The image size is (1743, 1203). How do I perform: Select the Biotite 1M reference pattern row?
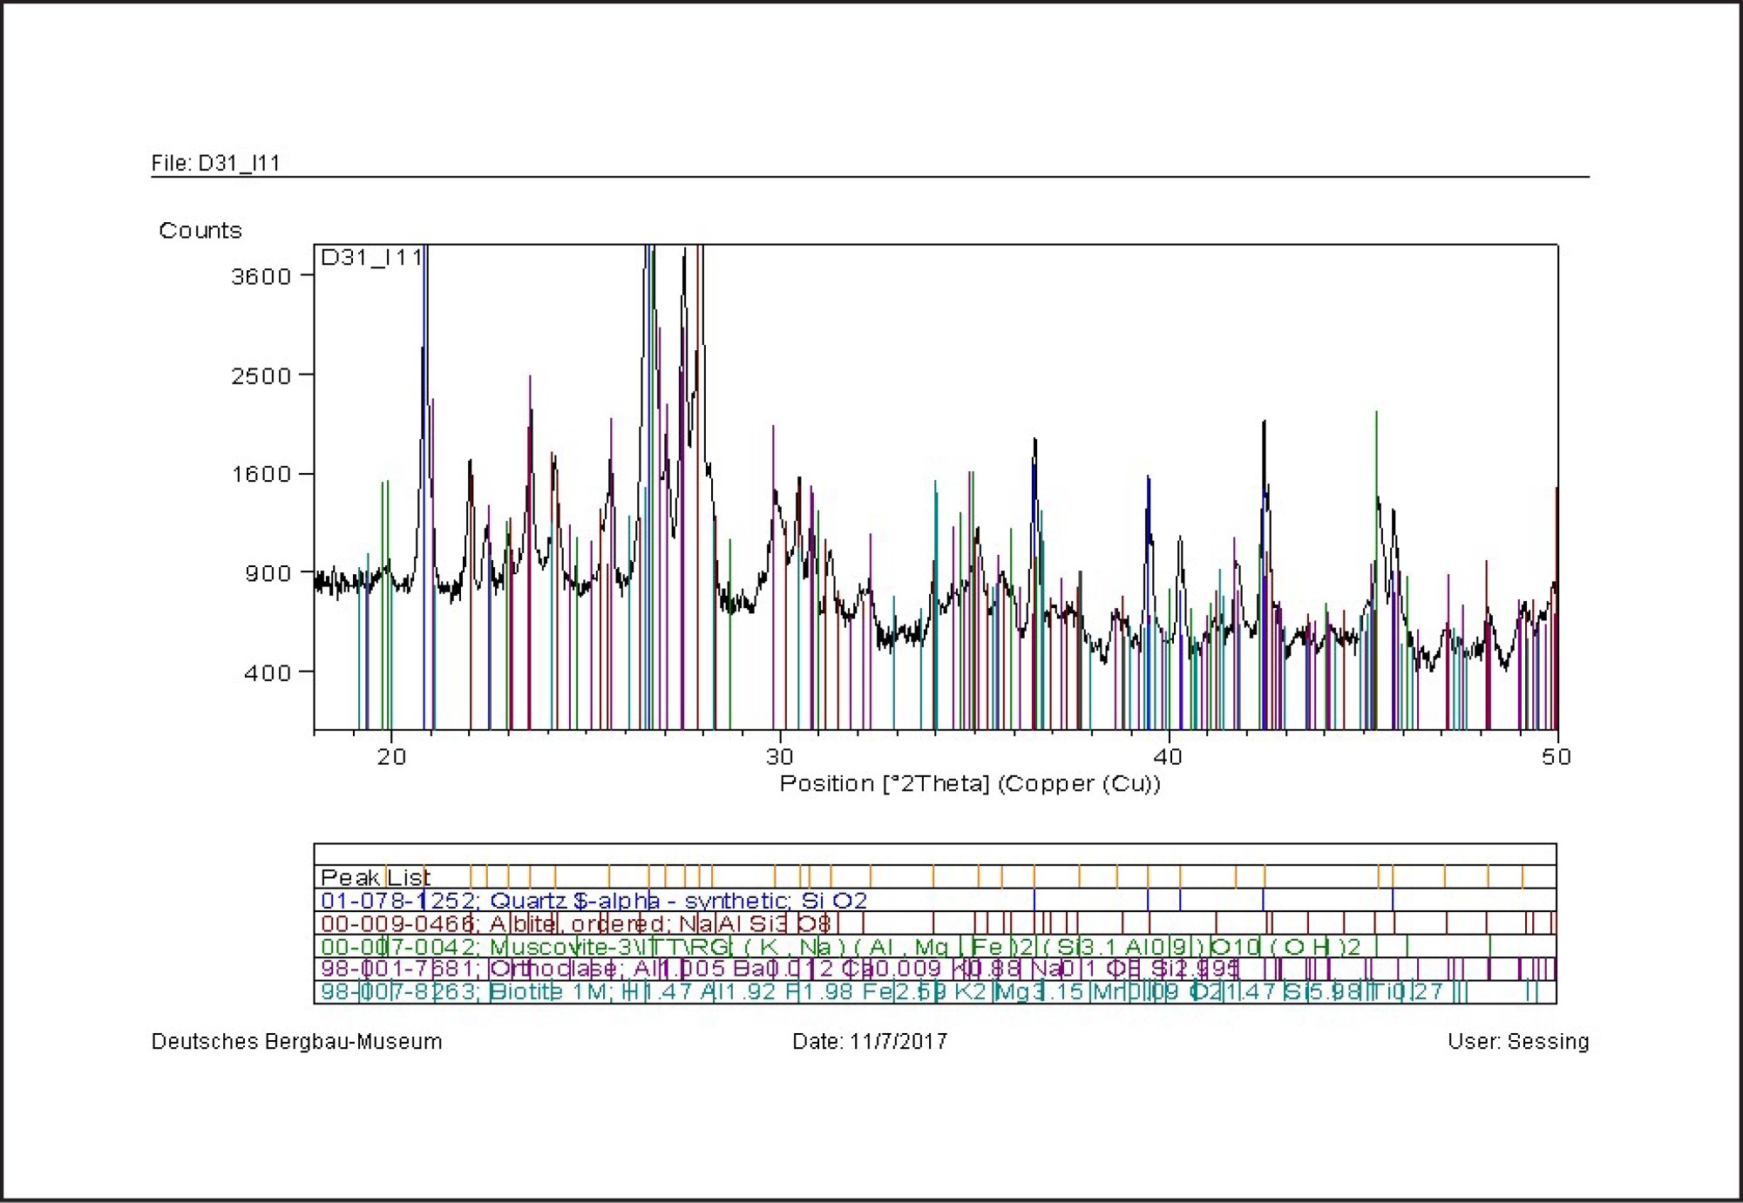(881, 991)
